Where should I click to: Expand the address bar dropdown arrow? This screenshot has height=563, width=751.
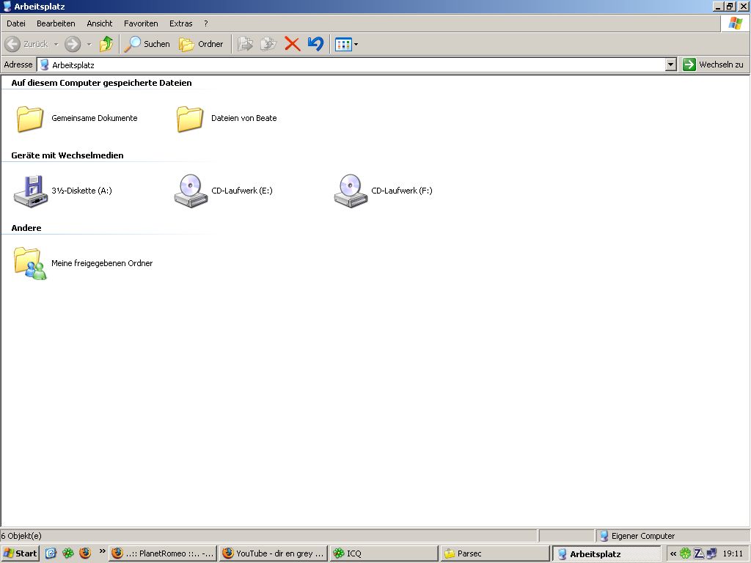[670, 65]
